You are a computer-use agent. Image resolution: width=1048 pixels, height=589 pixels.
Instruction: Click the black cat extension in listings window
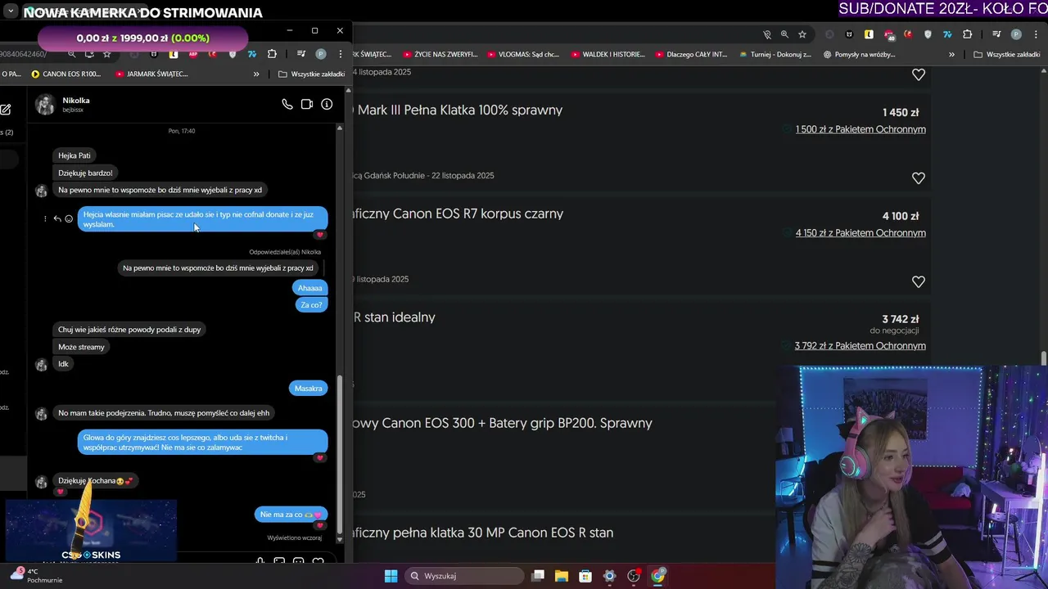coord(849,34)
